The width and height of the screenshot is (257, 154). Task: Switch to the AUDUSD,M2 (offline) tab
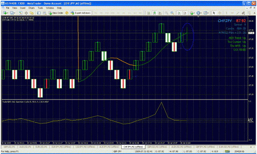click(181, 147)
